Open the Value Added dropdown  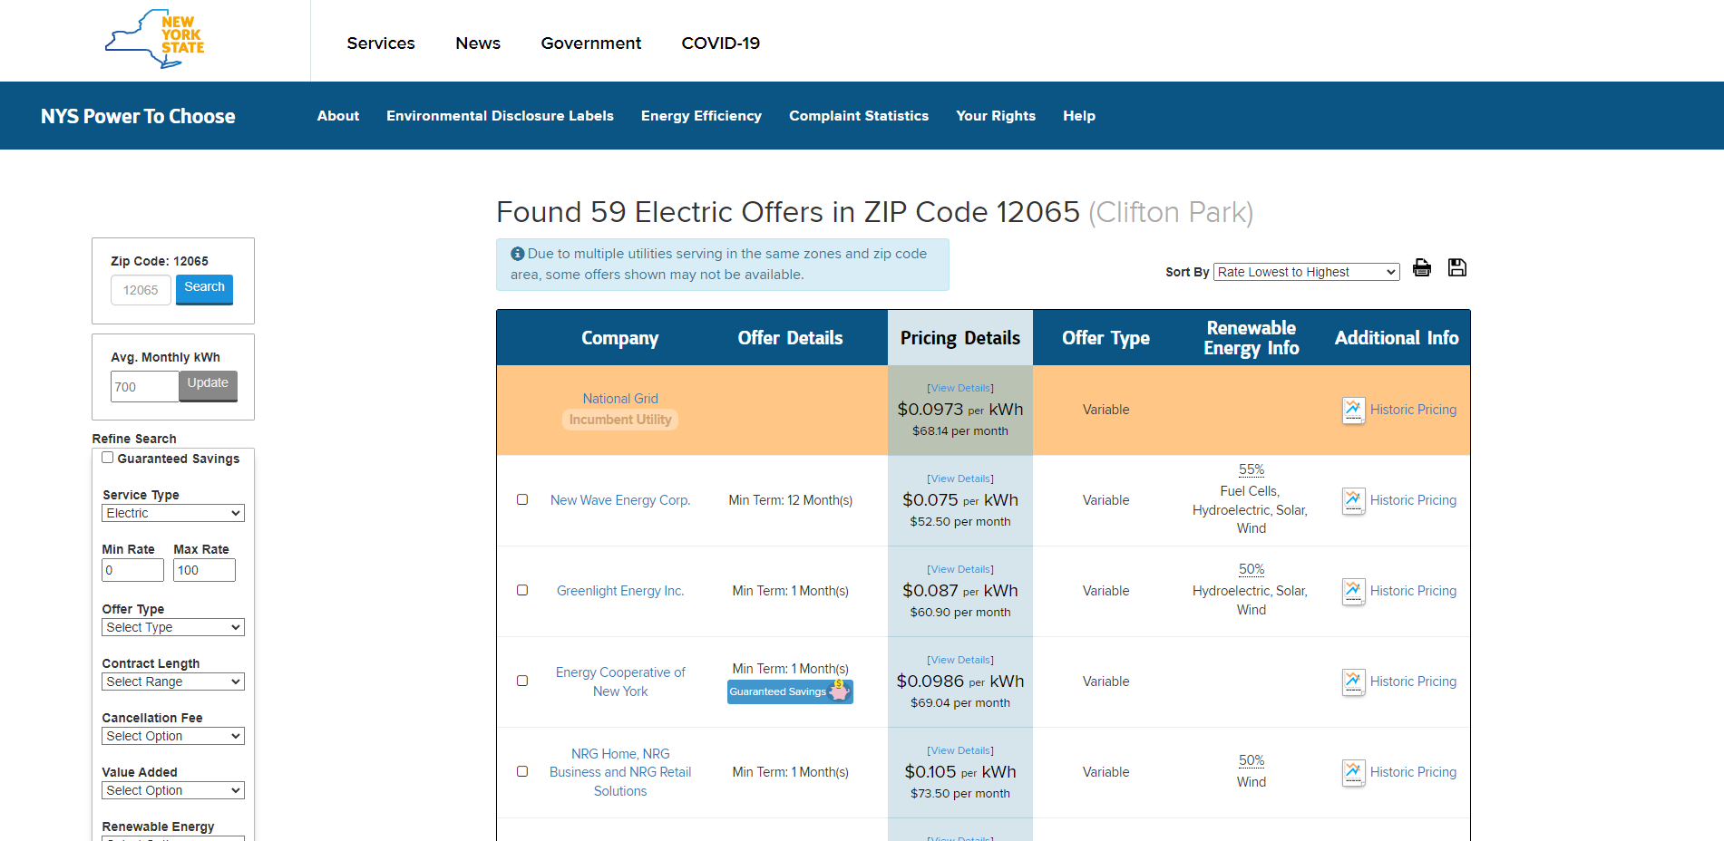point(173,790)
